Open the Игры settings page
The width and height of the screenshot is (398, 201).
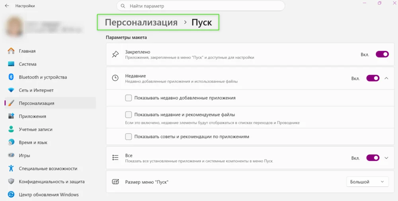50,155
